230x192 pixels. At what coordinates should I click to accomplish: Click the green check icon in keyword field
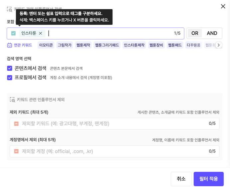point(13,33)
